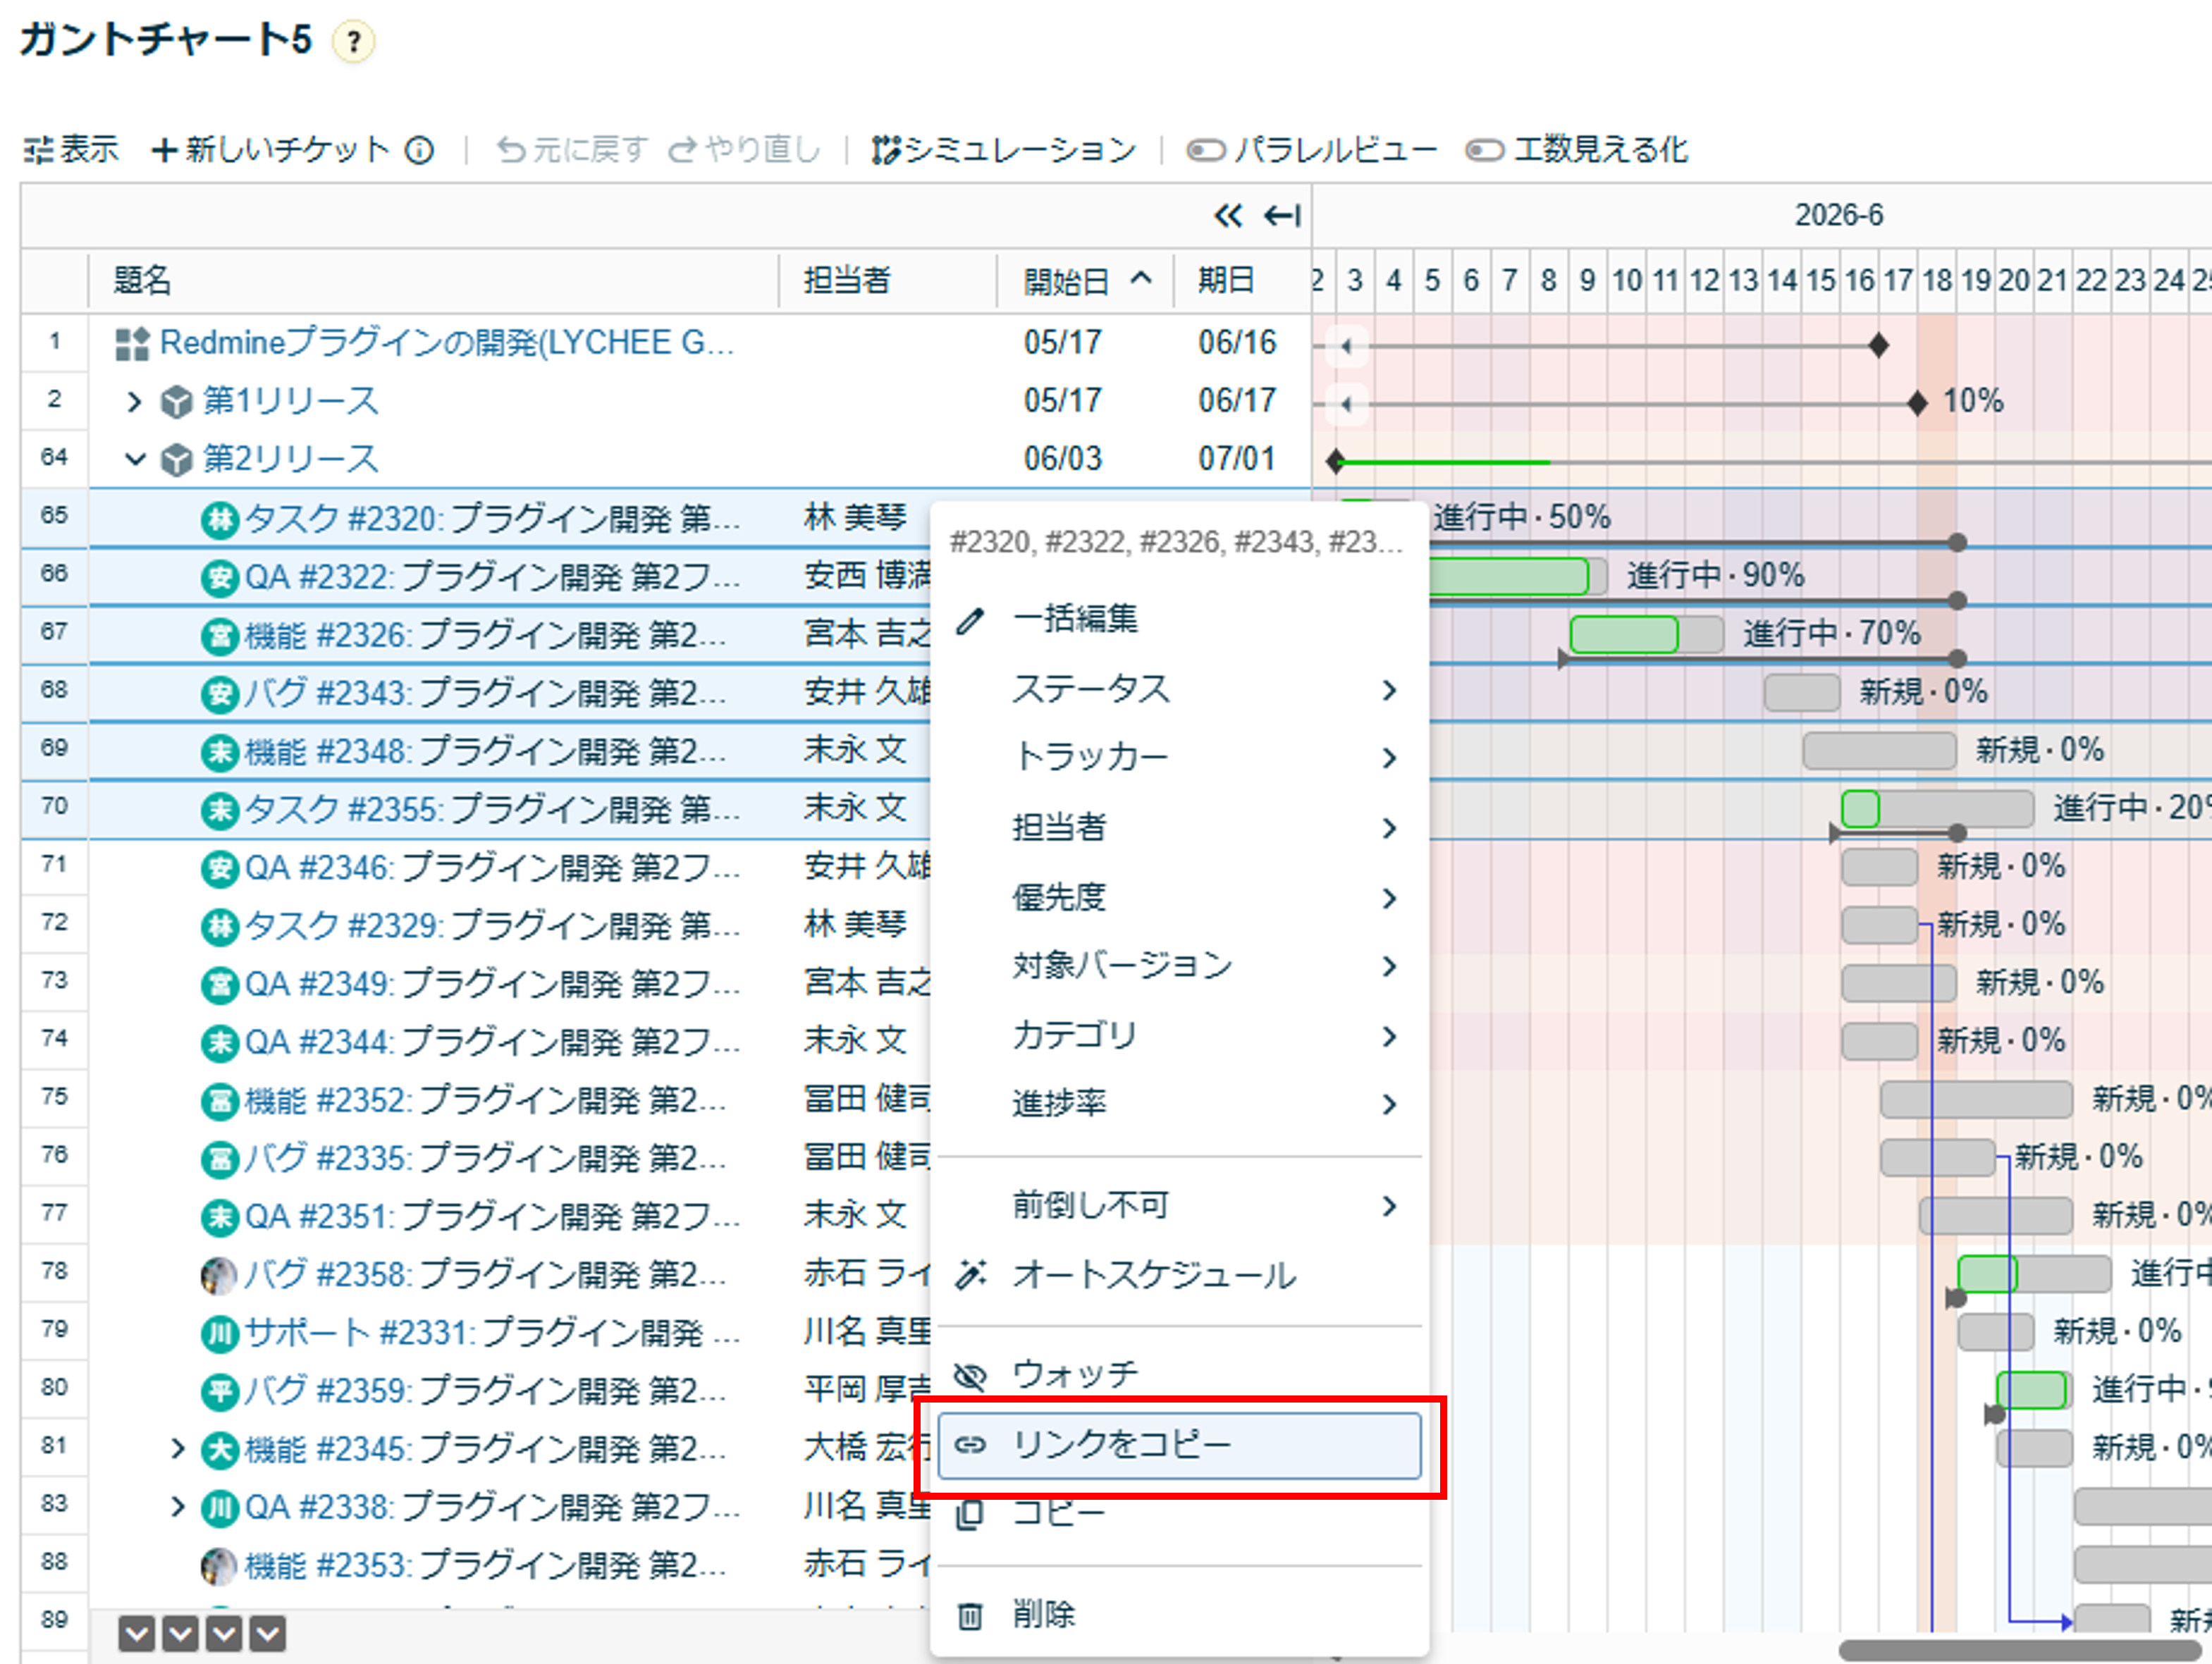
Task: Click the horizontal scrollbar of the gantt chart
Action: 2020,1650
